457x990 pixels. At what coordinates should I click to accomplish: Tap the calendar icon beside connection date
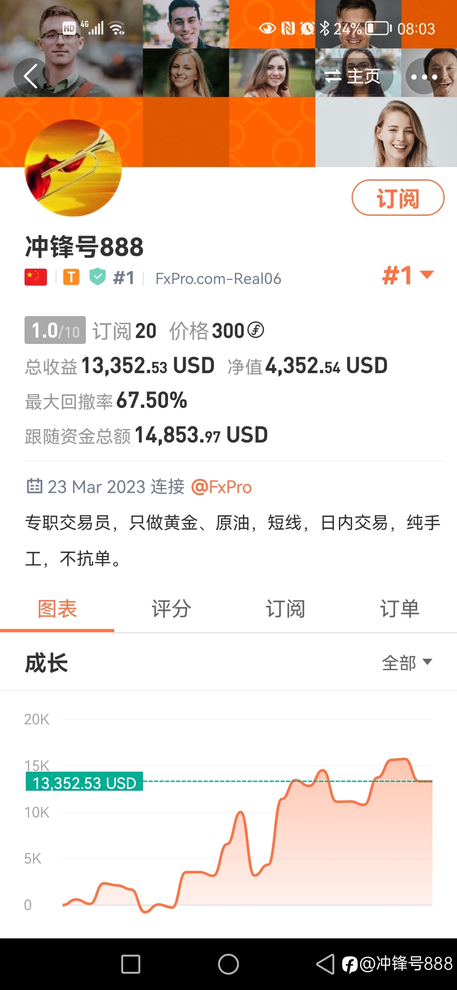[x=34, y=486]
